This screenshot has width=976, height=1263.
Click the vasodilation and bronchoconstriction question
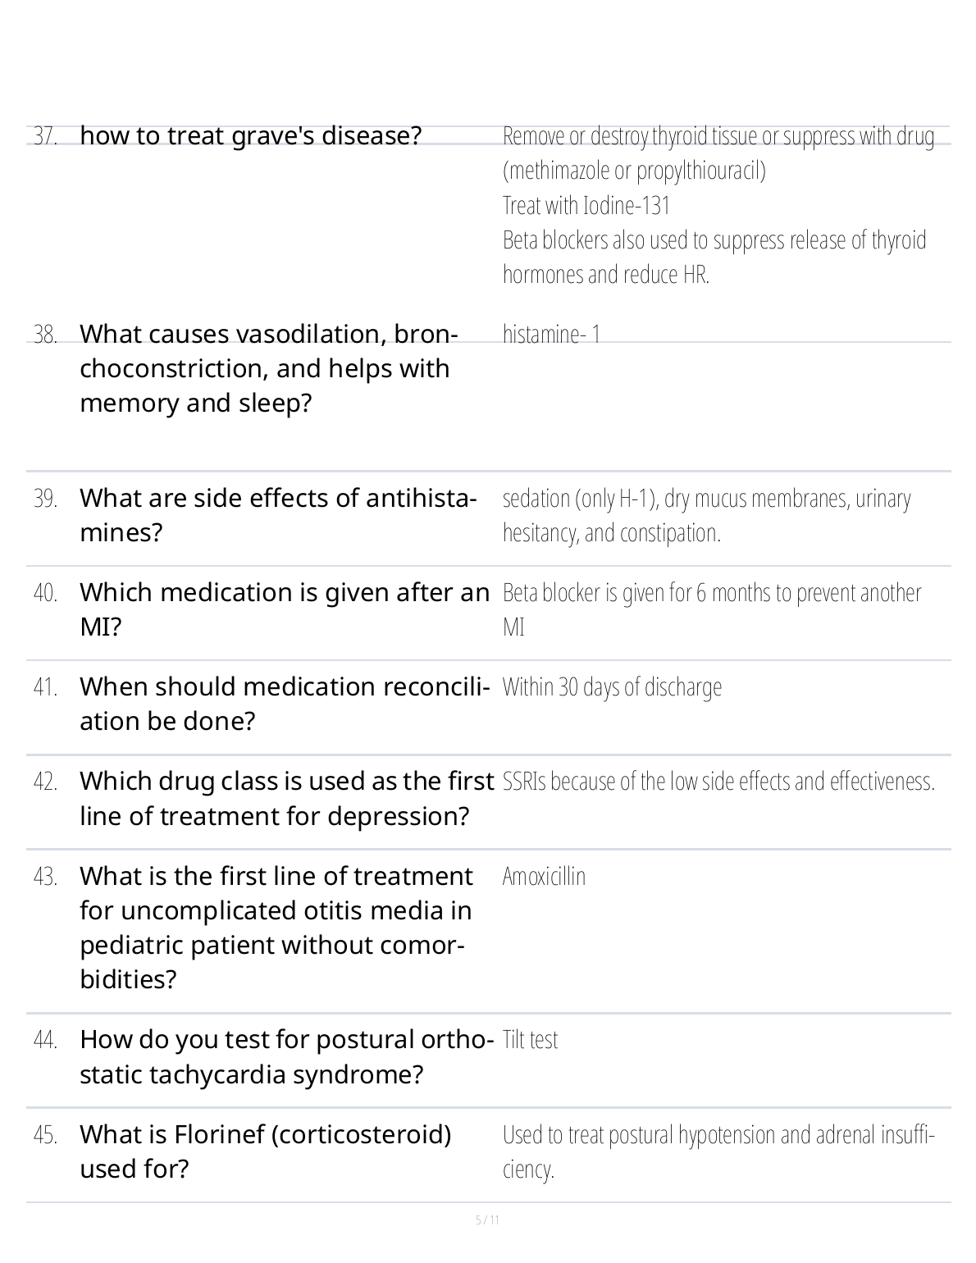click(x=267, y=368)
